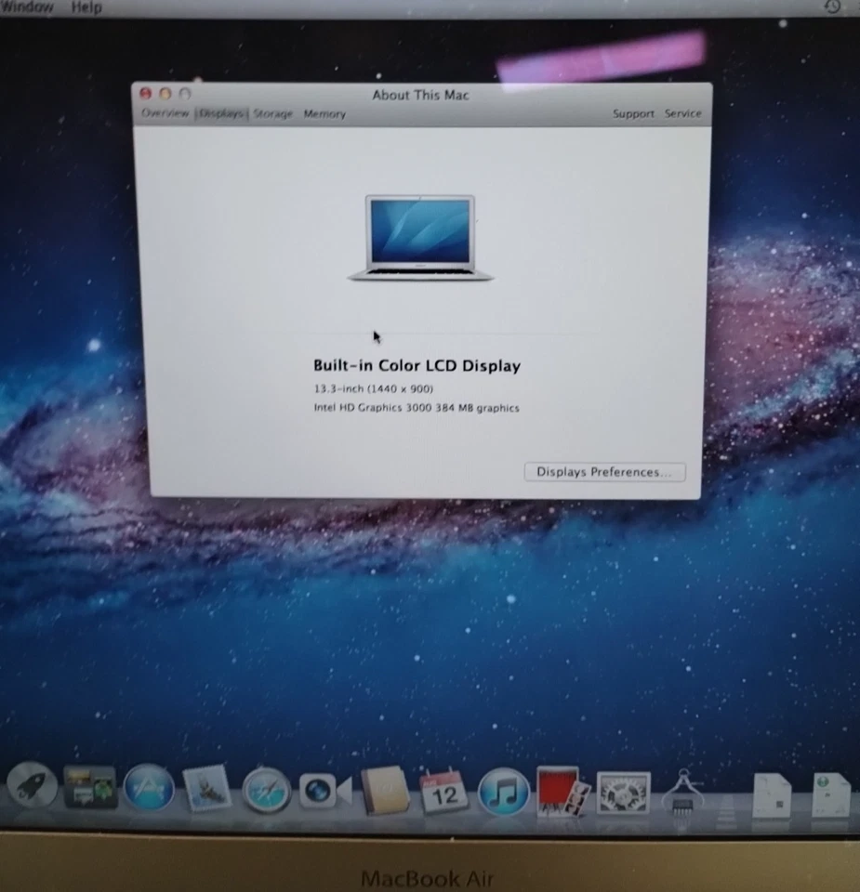
Task: Launch Mail from the Dock
Action: click(206, 790)
